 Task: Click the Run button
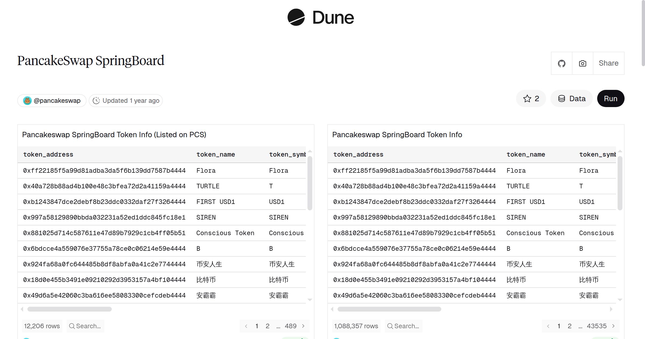pyautogui.click(x=610, y=98)
